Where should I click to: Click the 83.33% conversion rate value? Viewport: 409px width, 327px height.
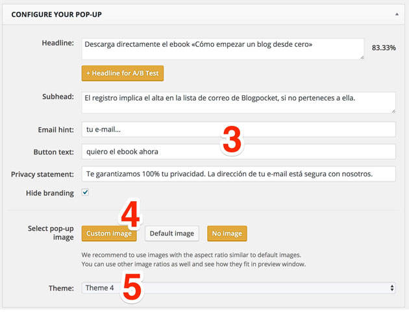[x=384, y=48]
